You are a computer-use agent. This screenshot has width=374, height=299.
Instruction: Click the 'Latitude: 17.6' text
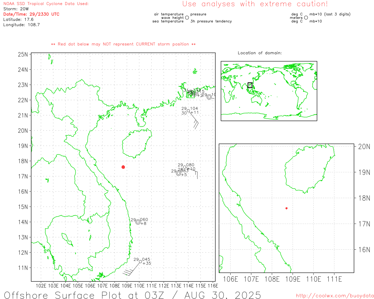coord(18,20)
